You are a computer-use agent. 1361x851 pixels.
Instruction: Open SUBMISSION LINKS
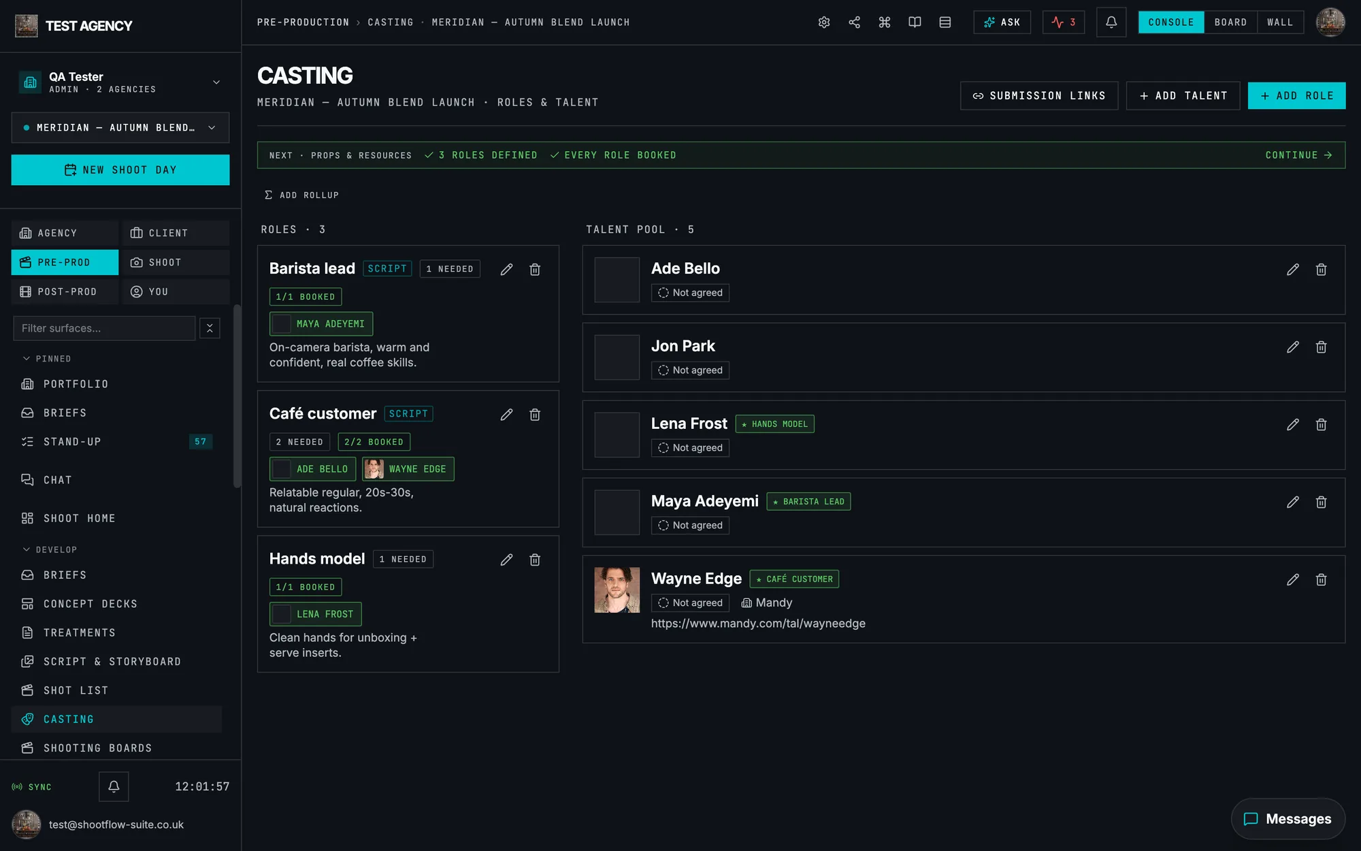pos(1039,96)
